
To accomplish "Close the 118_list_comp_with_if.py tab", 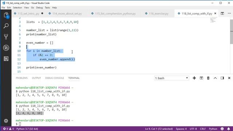I will pyautogui.click(x=215, y=13).
